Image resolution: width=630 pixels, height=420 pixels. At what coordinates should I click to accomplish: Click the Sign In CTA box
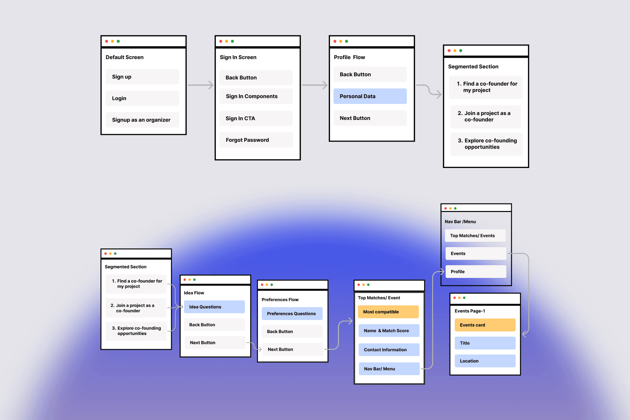[256, 118]
